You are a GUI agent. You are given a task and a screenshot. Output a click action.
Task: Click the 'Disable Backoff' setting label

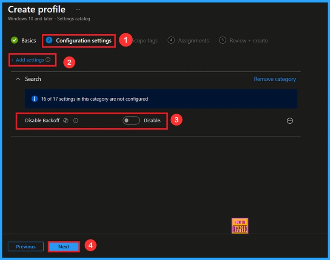pyautogui.click(x=42, y=121)
